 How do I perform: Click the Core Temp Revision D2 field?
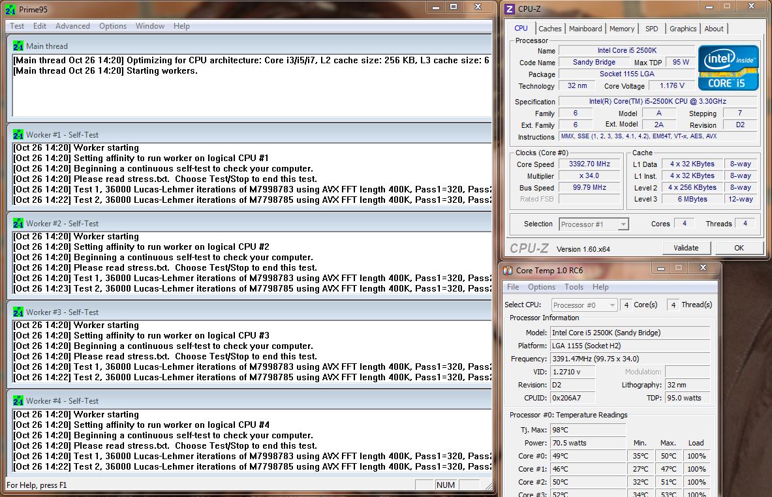572,385
